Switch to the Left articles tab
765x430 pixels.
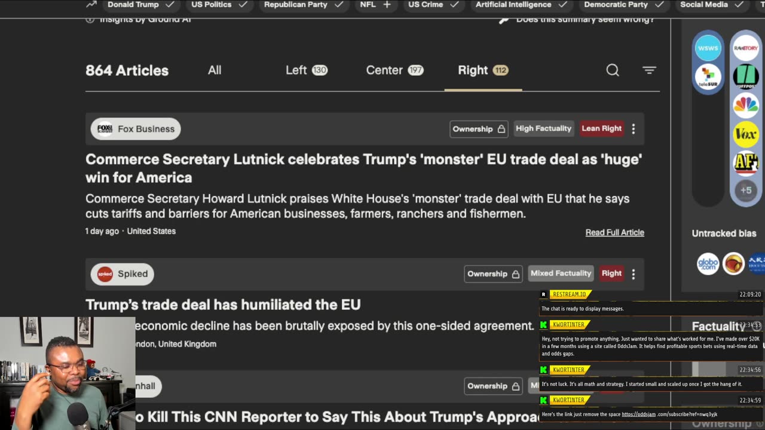pos(307,70)
